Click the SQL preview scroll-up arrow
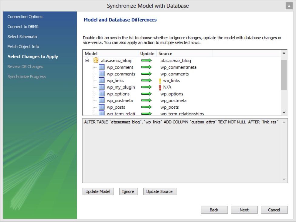 coord(284,123)
